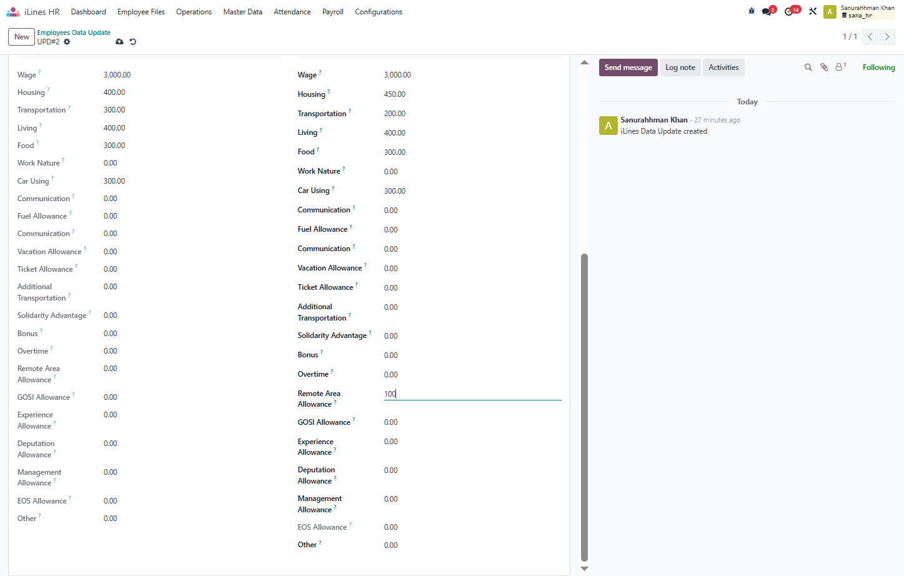This screenshot has height=576, width=904.
Task: Click the right Wage value 3,000.00
Action: pos(397,75)
